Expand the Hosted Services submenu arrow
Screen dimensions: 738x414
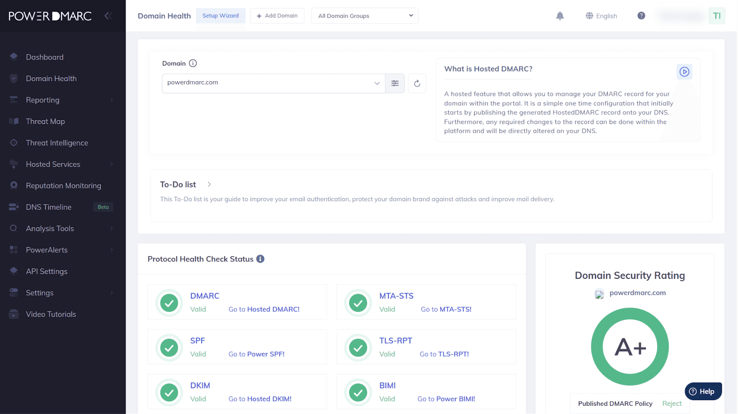coord(112,164)
